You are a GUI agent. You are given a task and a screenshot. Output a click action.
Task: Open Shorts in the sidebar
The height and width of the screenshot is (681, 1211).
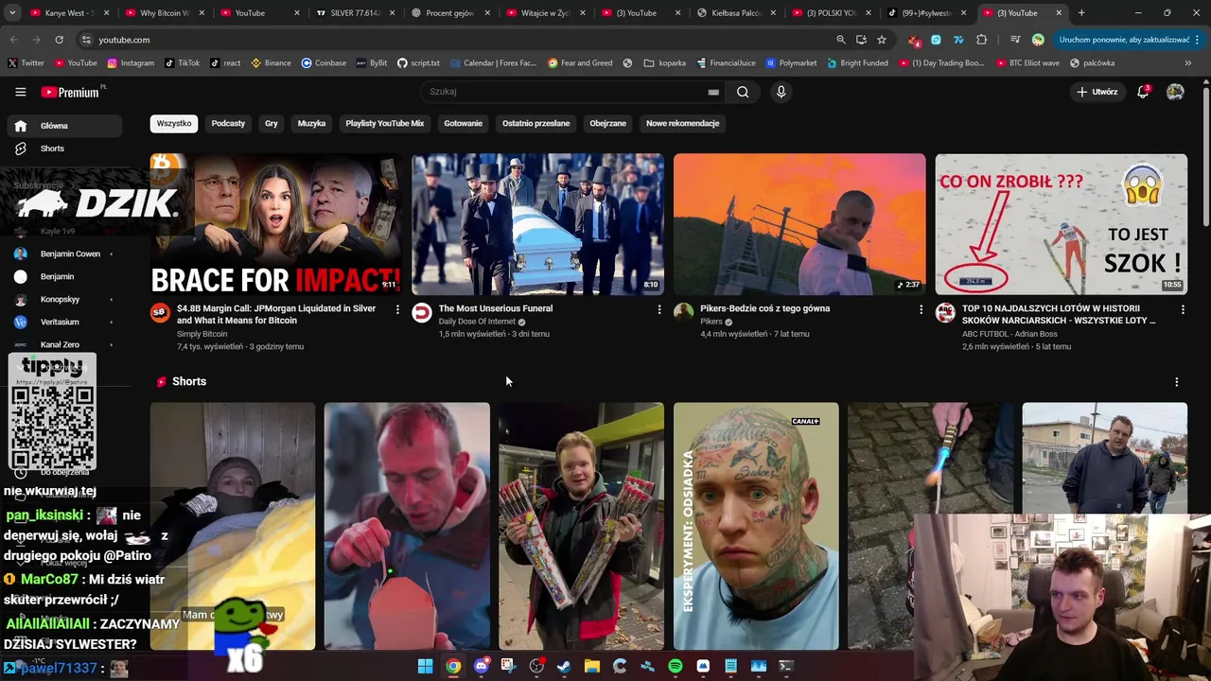[64, 148]
